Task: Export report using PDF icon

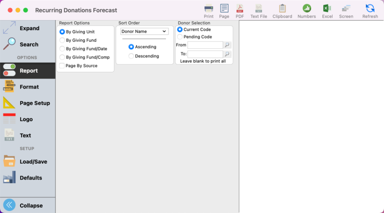Action: (x=240, y=9)
